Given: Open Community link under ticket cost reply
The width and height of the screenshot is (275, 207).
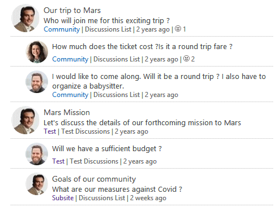Looking at the screenshot, I should (70, 59).
